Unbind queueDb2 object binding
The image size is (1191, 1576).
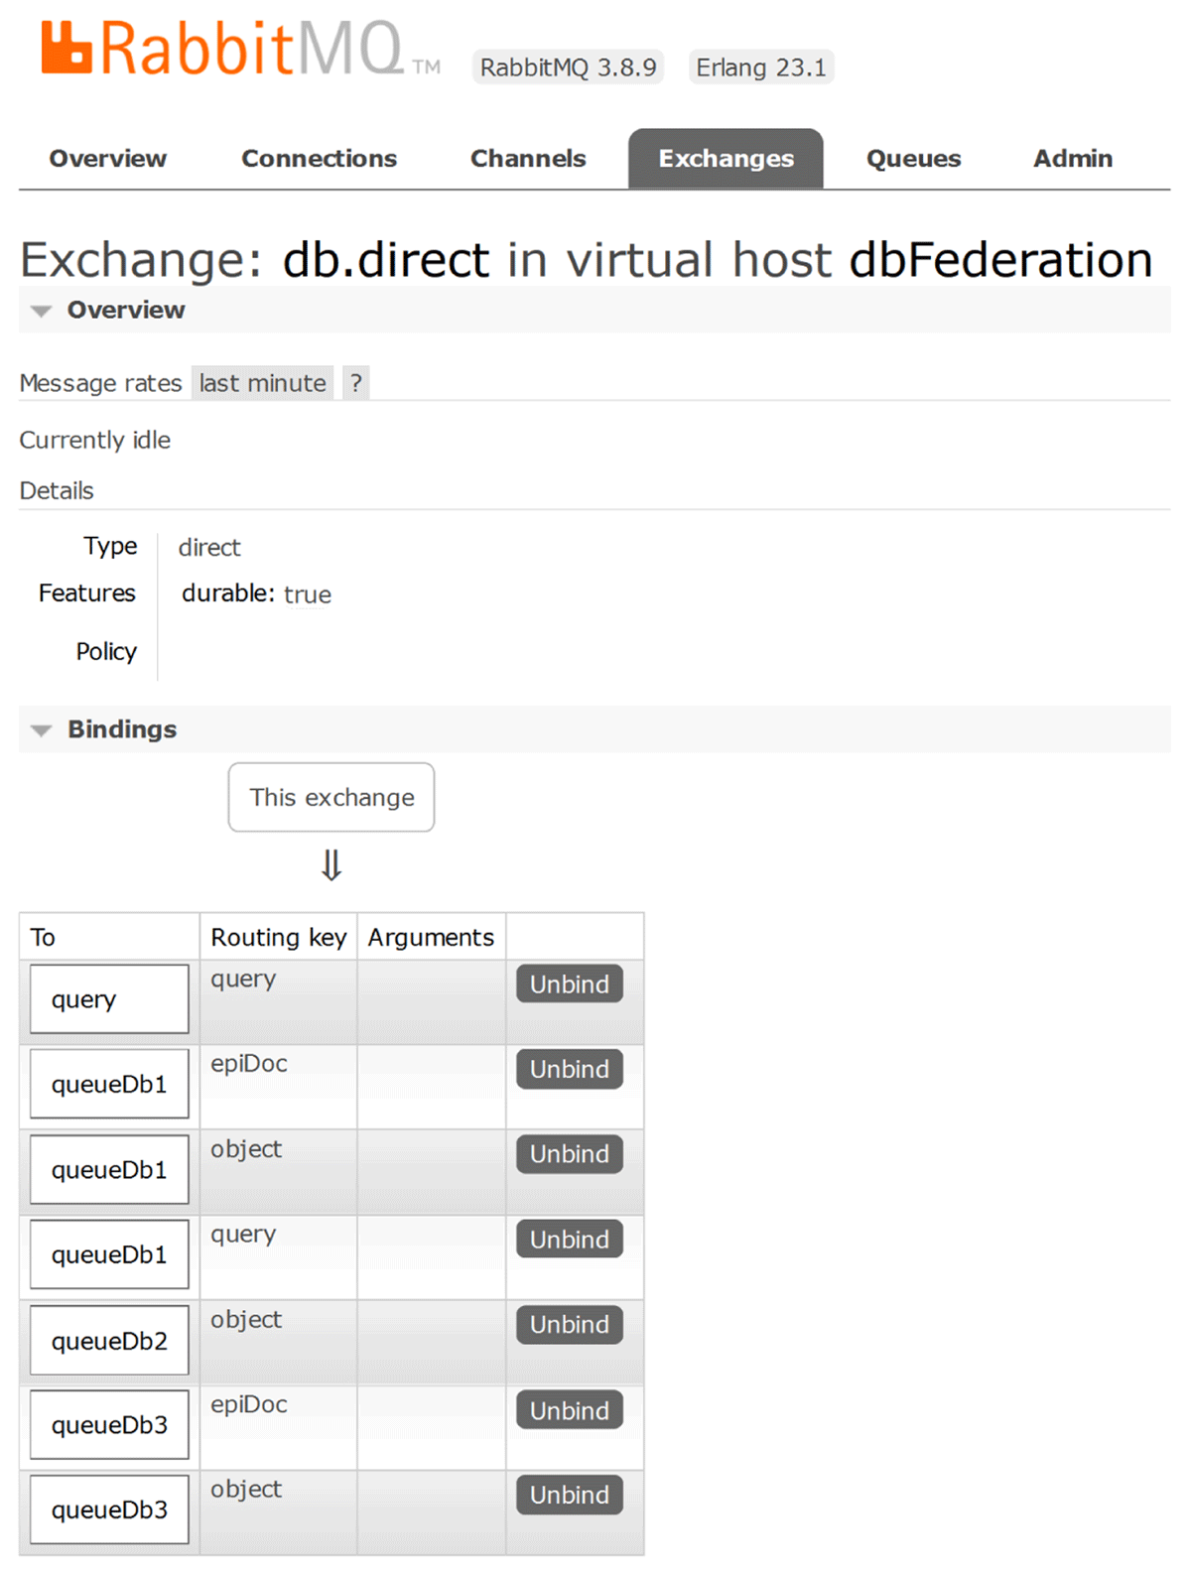[570, 1325]
